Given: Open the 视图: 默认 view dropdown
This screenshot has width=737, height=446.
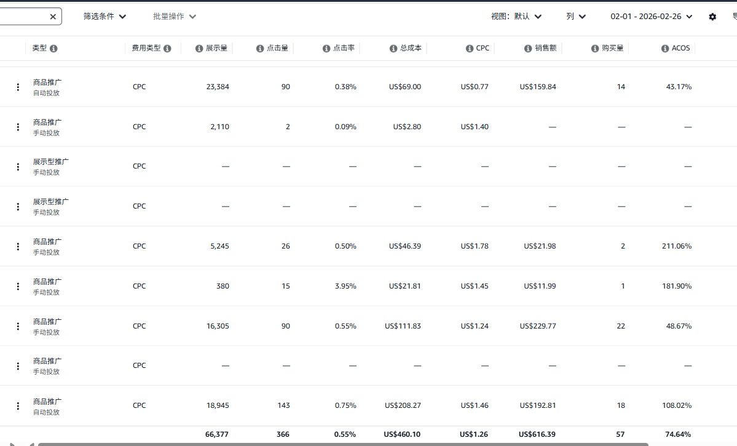Looking at the screenshot, I should tap(516, 17).
